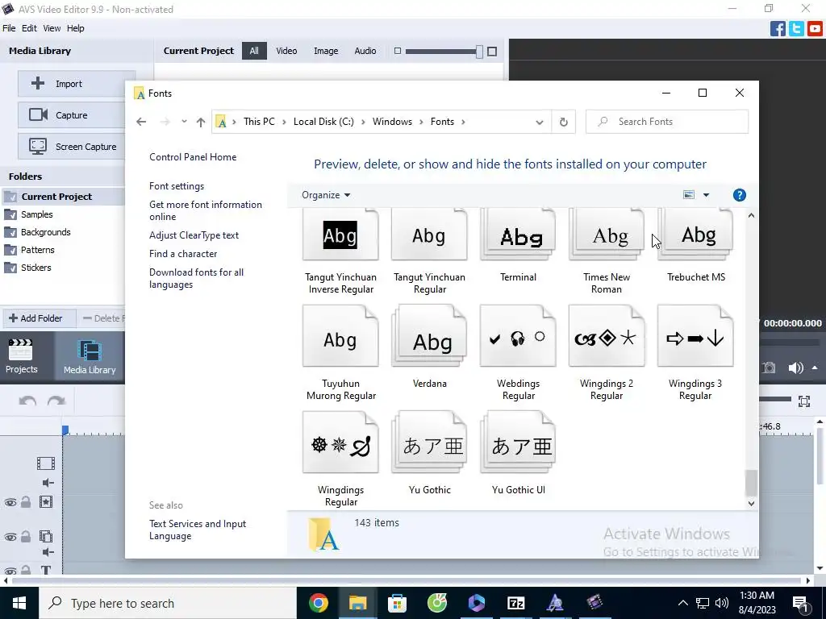Open the Twitter icon in AVS
This screenshot has width=826, height=619.
click(796, 28)
